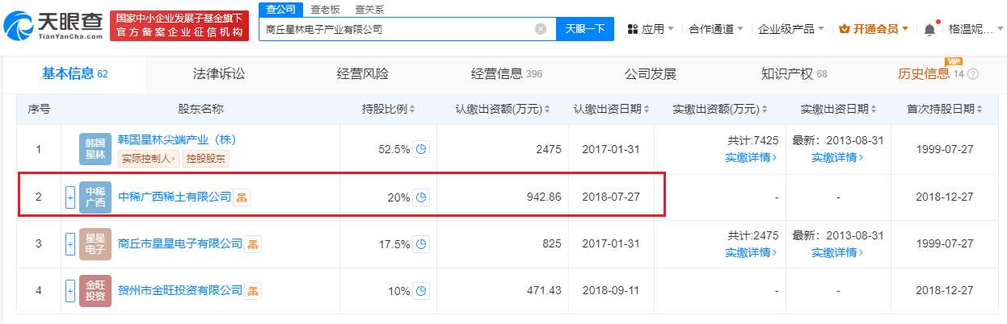
Task: Click the 应用 grid icon
Action: point(633,29)
